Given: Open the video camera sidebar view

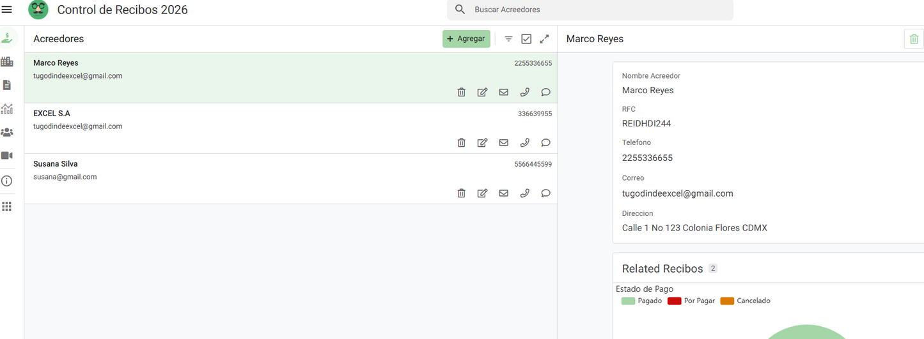Looking at the screenshot, I should pos(7,156).
